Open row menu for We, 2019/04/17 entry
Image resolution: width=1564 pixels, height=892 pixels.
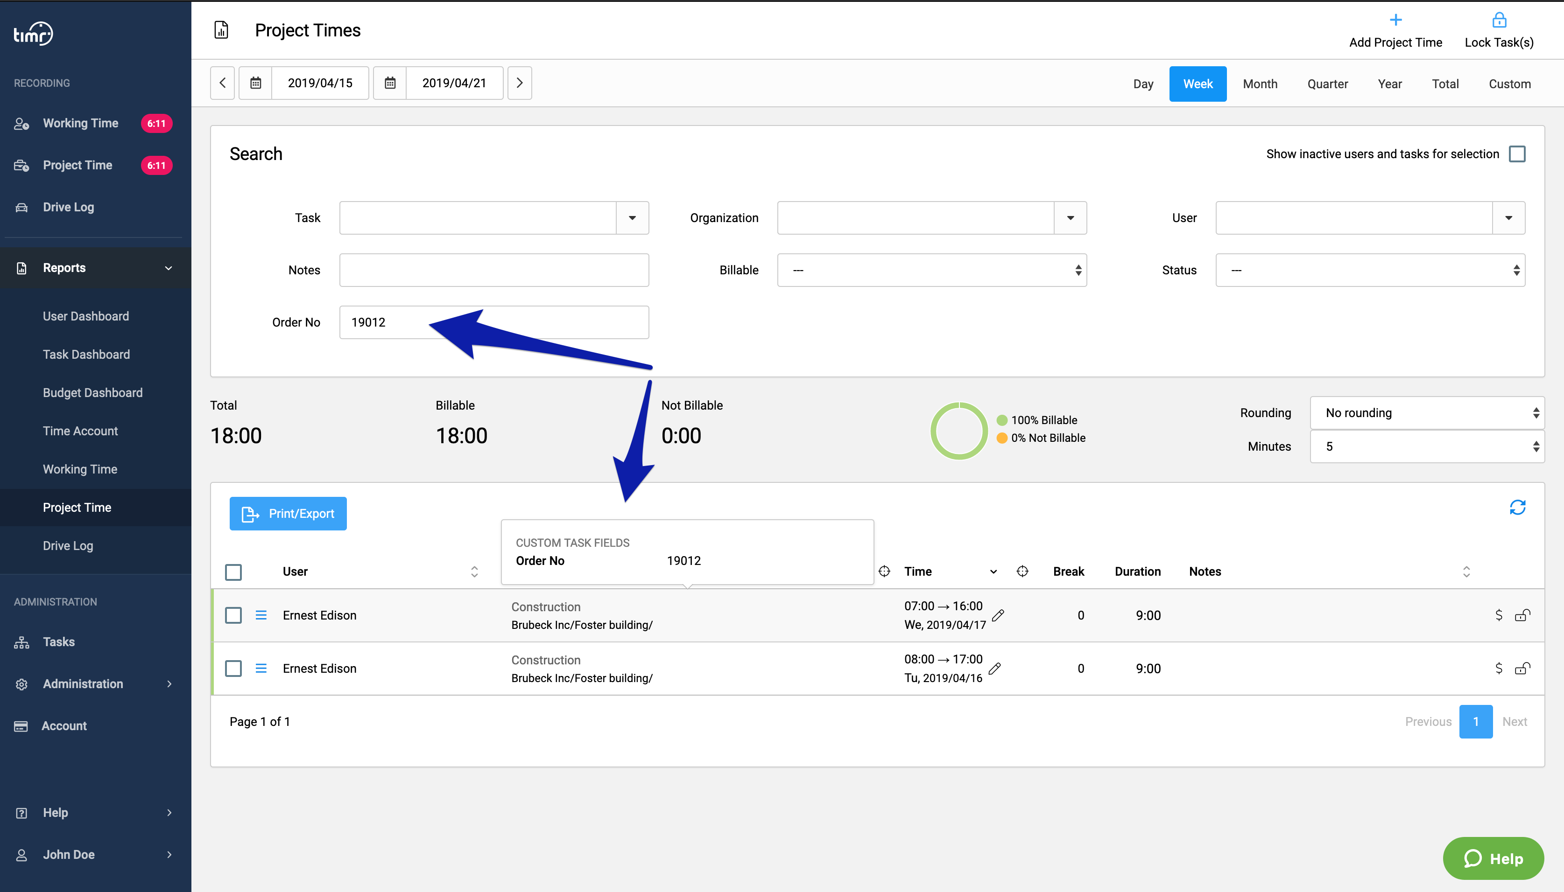pyautogui.click(x=261, y=615)
